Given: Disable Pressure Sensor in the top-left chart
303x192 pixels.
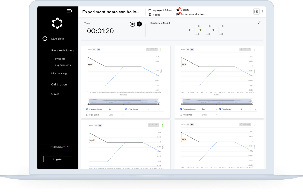Looking at the screenshot, I should point(87,109).
